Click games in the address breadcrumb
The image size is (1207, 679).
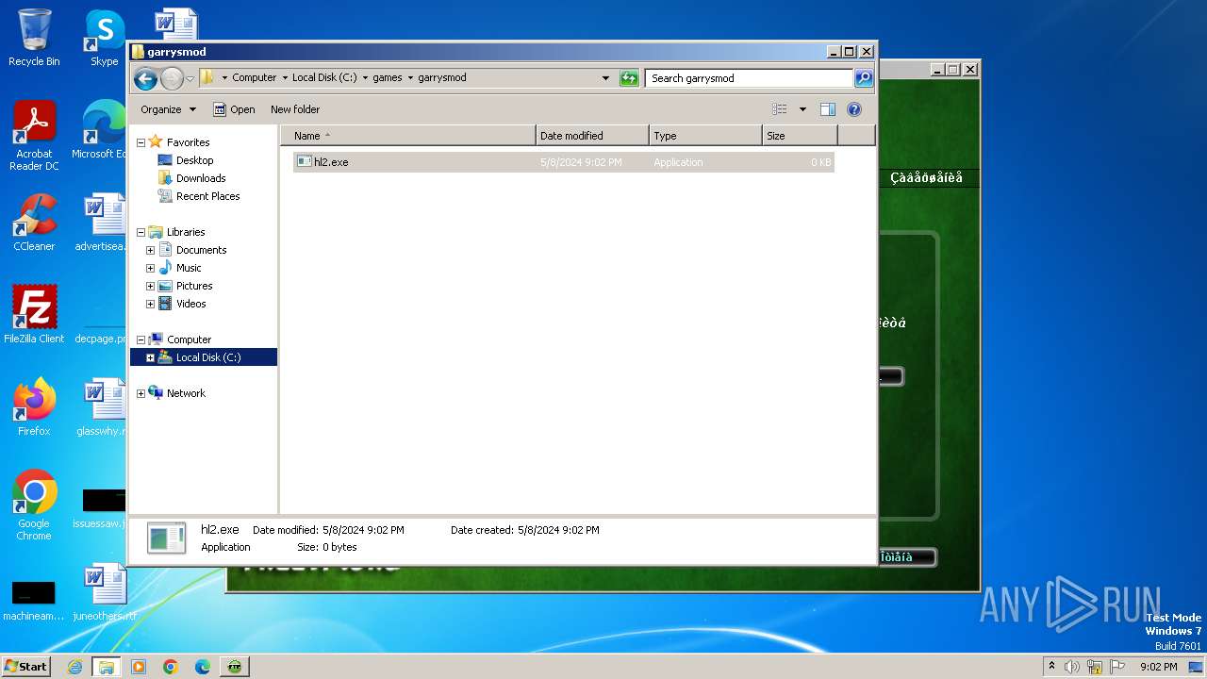(388, 78)
